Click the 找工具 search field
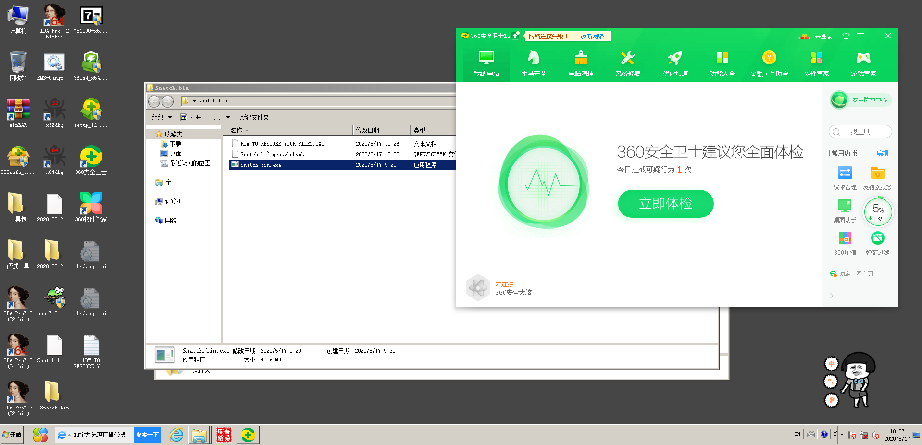Image resolution: width=922 pixels, height=445 pixels. click(x=860, y=132)
